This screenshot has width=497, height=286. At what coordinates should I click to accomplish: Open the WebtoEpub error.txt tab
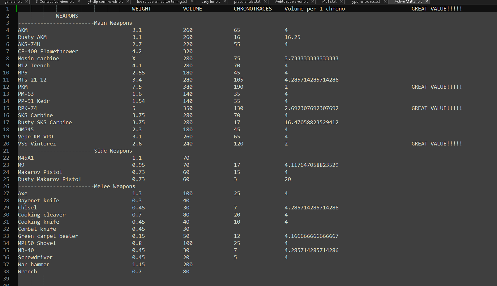(291, 2)
